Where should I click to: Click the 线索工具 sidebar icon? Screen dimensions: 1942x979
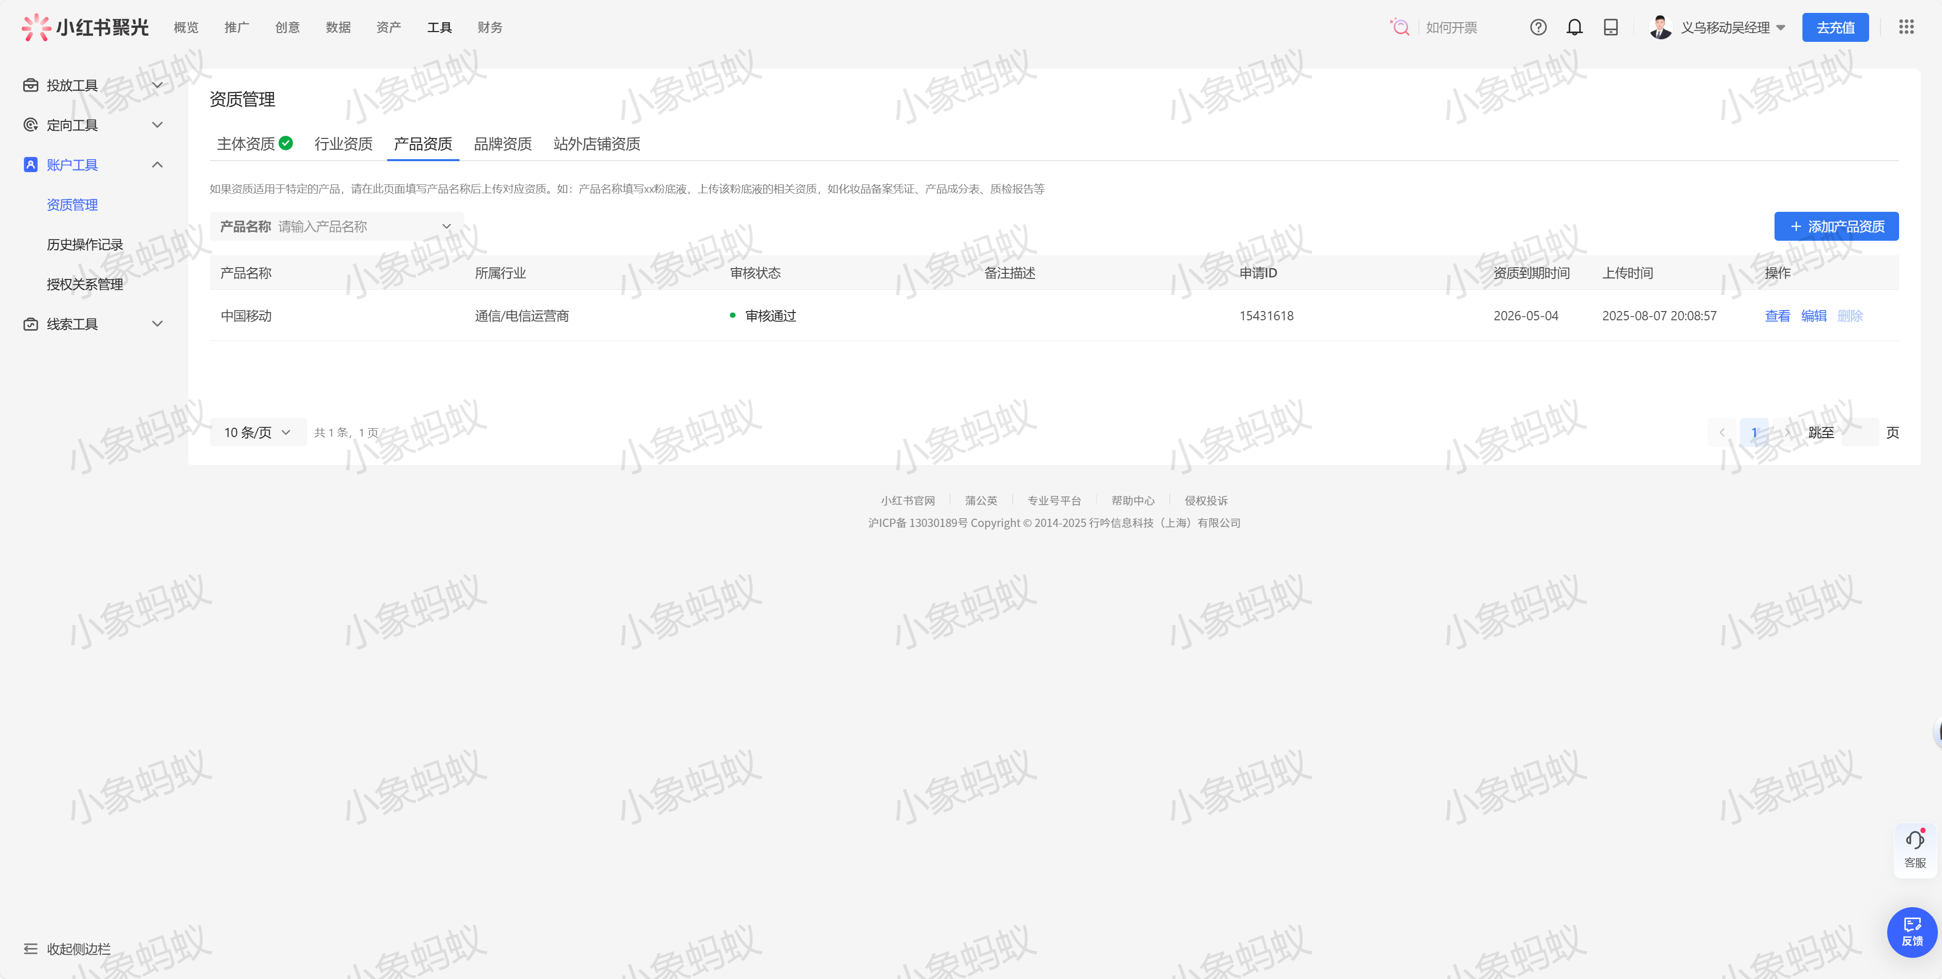(30, 324)
